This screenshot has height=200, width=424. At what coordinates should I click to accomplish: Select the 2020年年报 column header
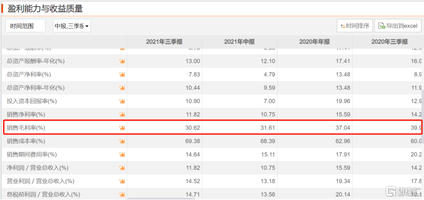314,42
